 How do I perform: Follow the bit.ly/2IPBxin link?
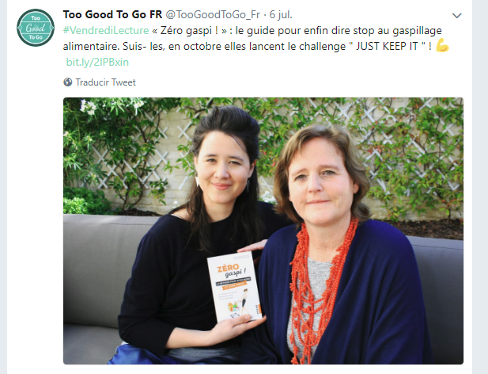97,62
